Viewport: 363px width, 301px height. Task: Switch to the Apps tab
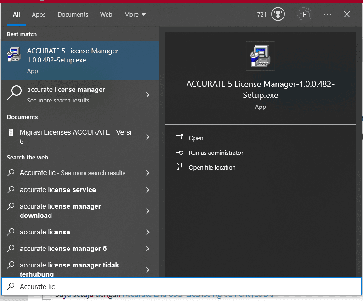point(39,15)
